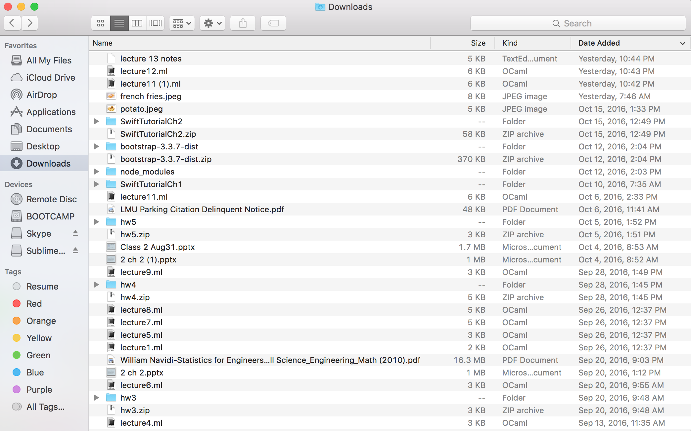Toggle Date Added sort order
The height and width of the screenshot is (431, 691).
click(631, 43)
